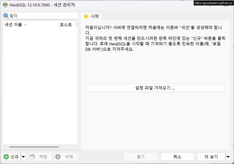234x164 pixels.
Task: Click the HeidiSQL logo icon in title bar
Action: [5, 5]
